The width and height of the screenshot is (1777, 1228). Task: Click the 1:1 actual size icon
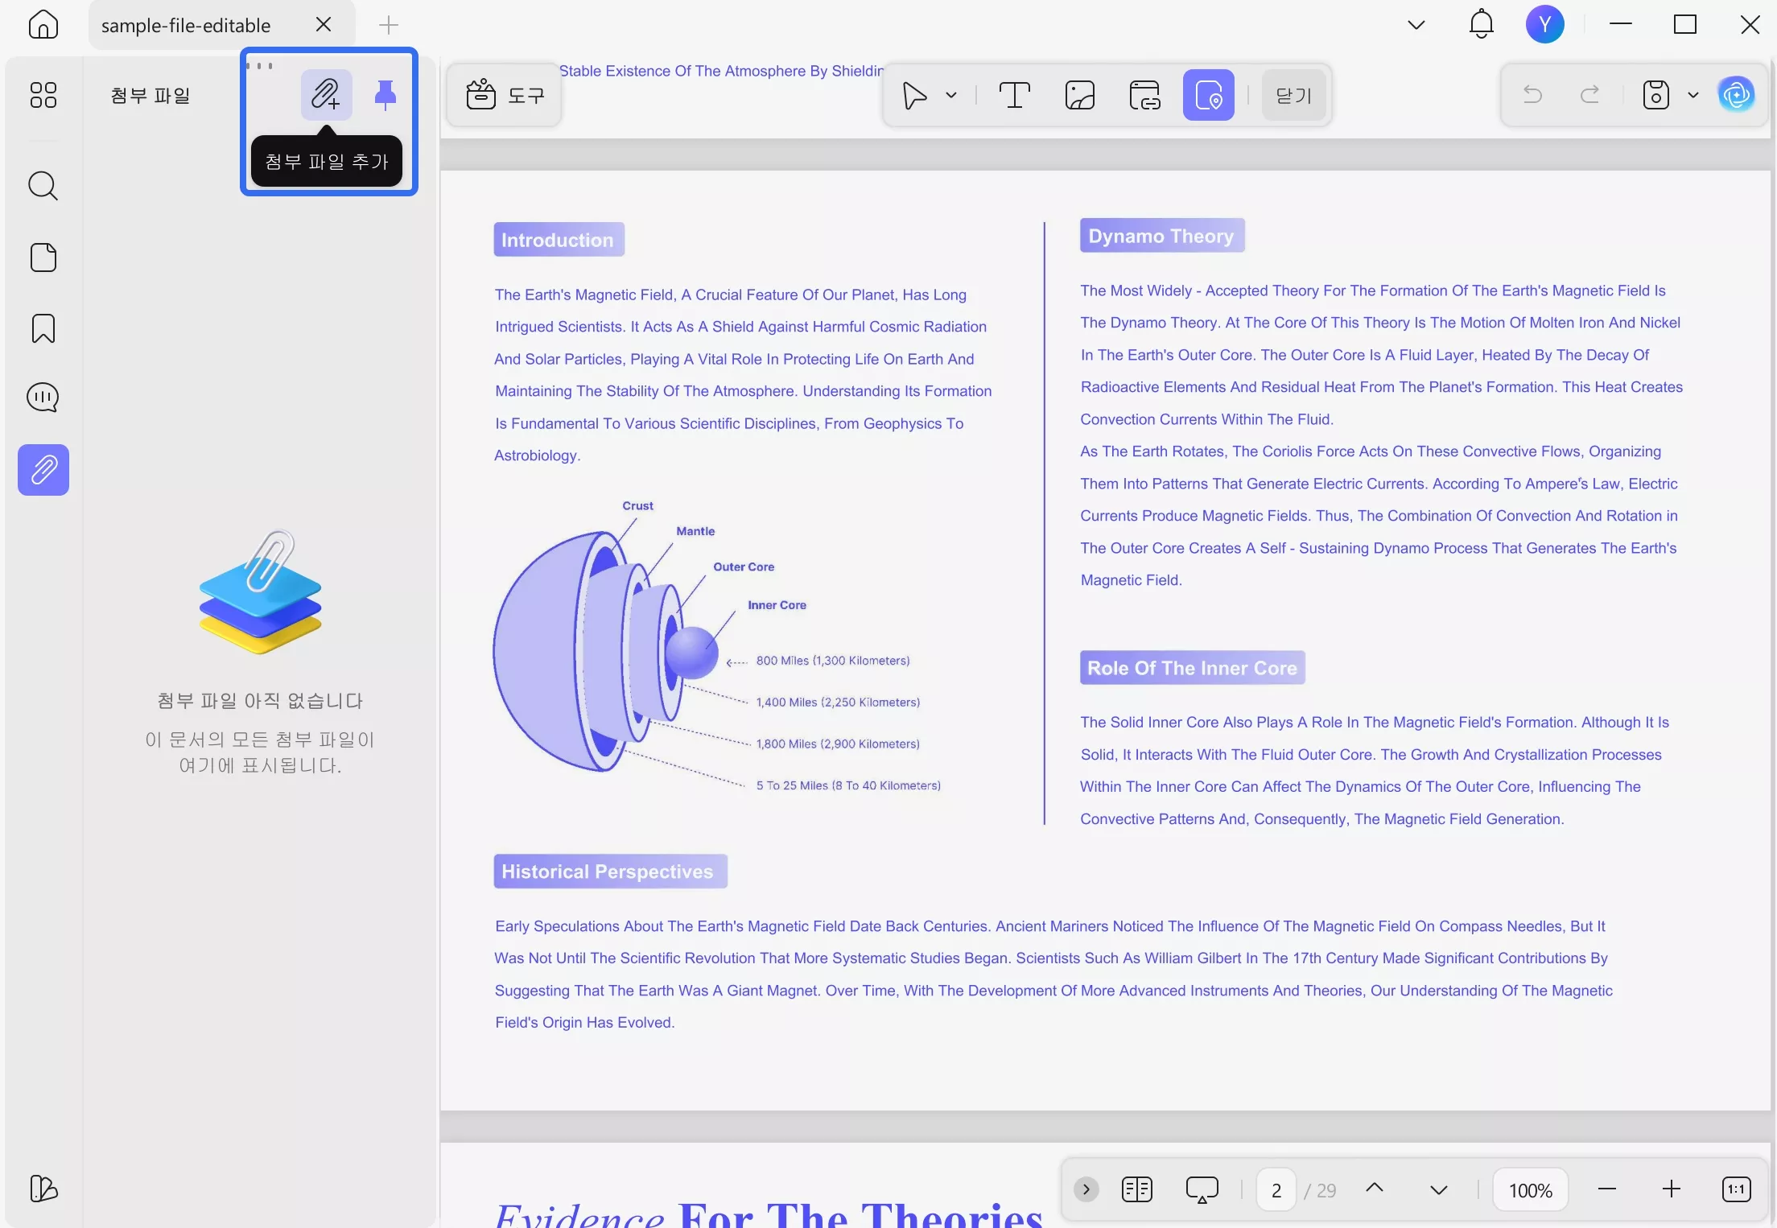coord(1737,1189)
